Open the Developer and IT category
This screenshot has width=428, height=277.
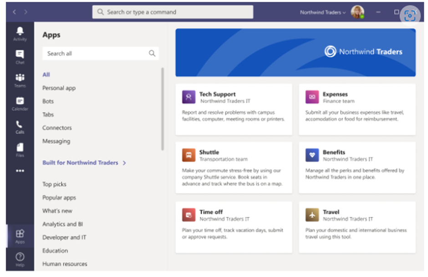coord(64,237)
